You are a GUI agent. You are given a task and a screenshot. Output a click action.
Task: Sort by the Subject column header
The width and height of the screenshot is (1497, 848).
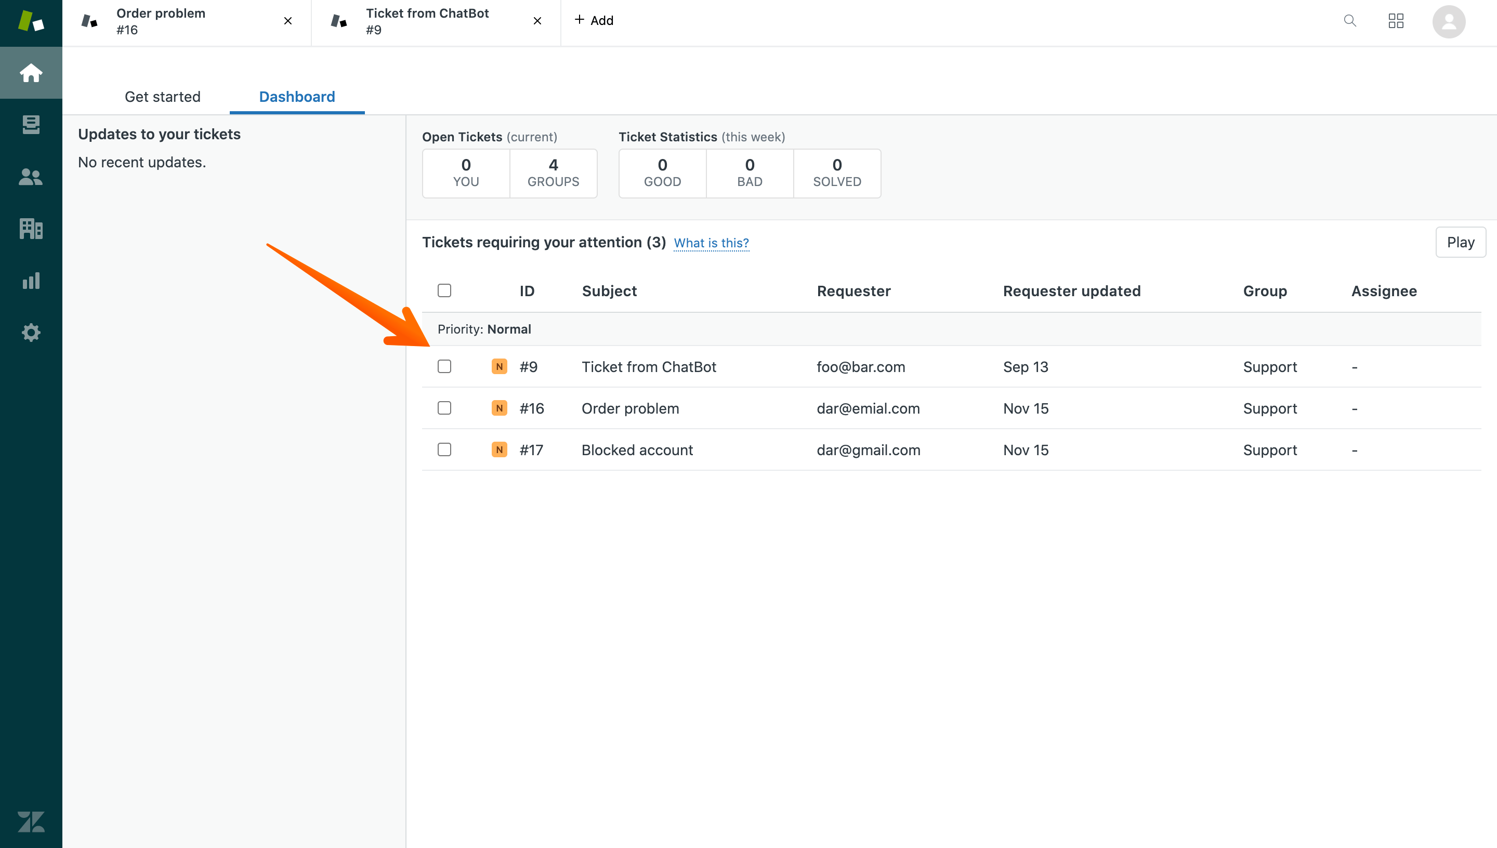[x=609, y=290]
